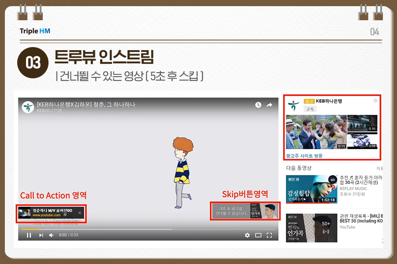Open the ad info icon beside KEB하나은행
Screen dimensions: 397x264
[x=375, y=101]
